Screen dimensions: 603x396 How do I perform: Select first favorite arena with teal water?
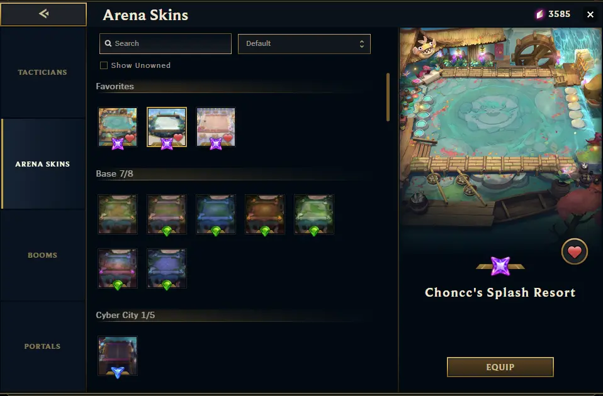click(118, 127)
